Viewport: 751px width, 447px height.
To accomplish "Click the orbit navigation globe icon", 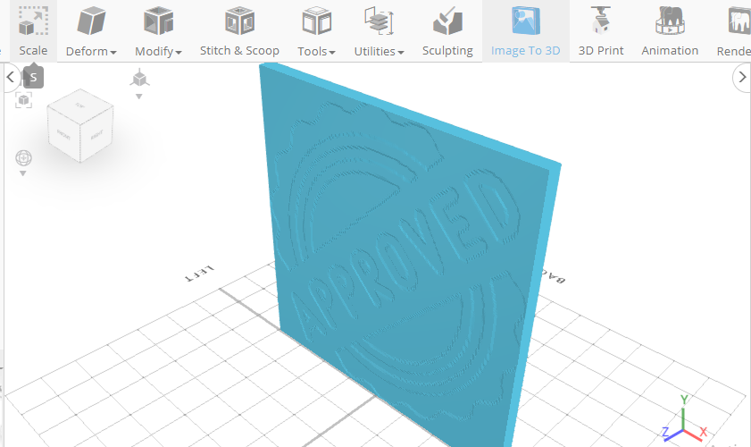I will 23,158.
